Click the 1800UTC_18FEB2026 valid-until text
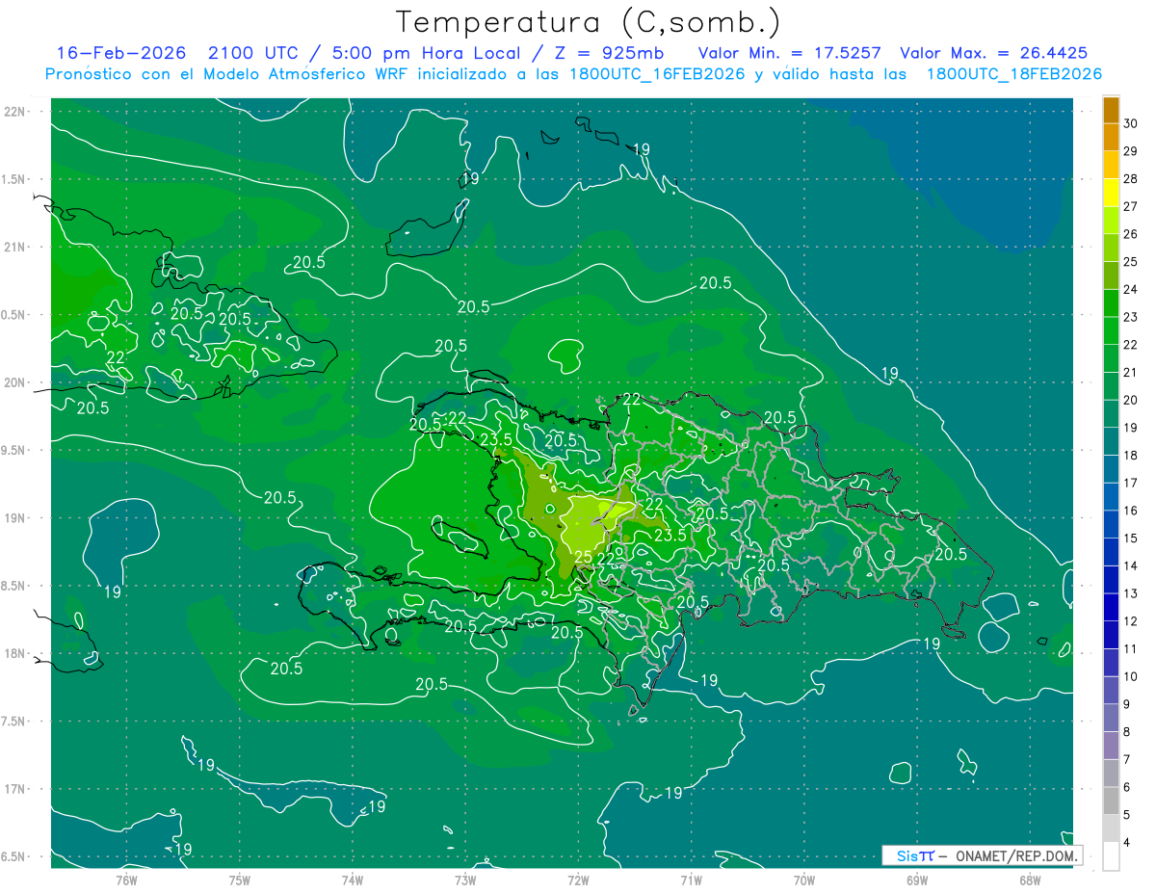Viewport: 1156px width, 893px height. tap(1014, 74)
